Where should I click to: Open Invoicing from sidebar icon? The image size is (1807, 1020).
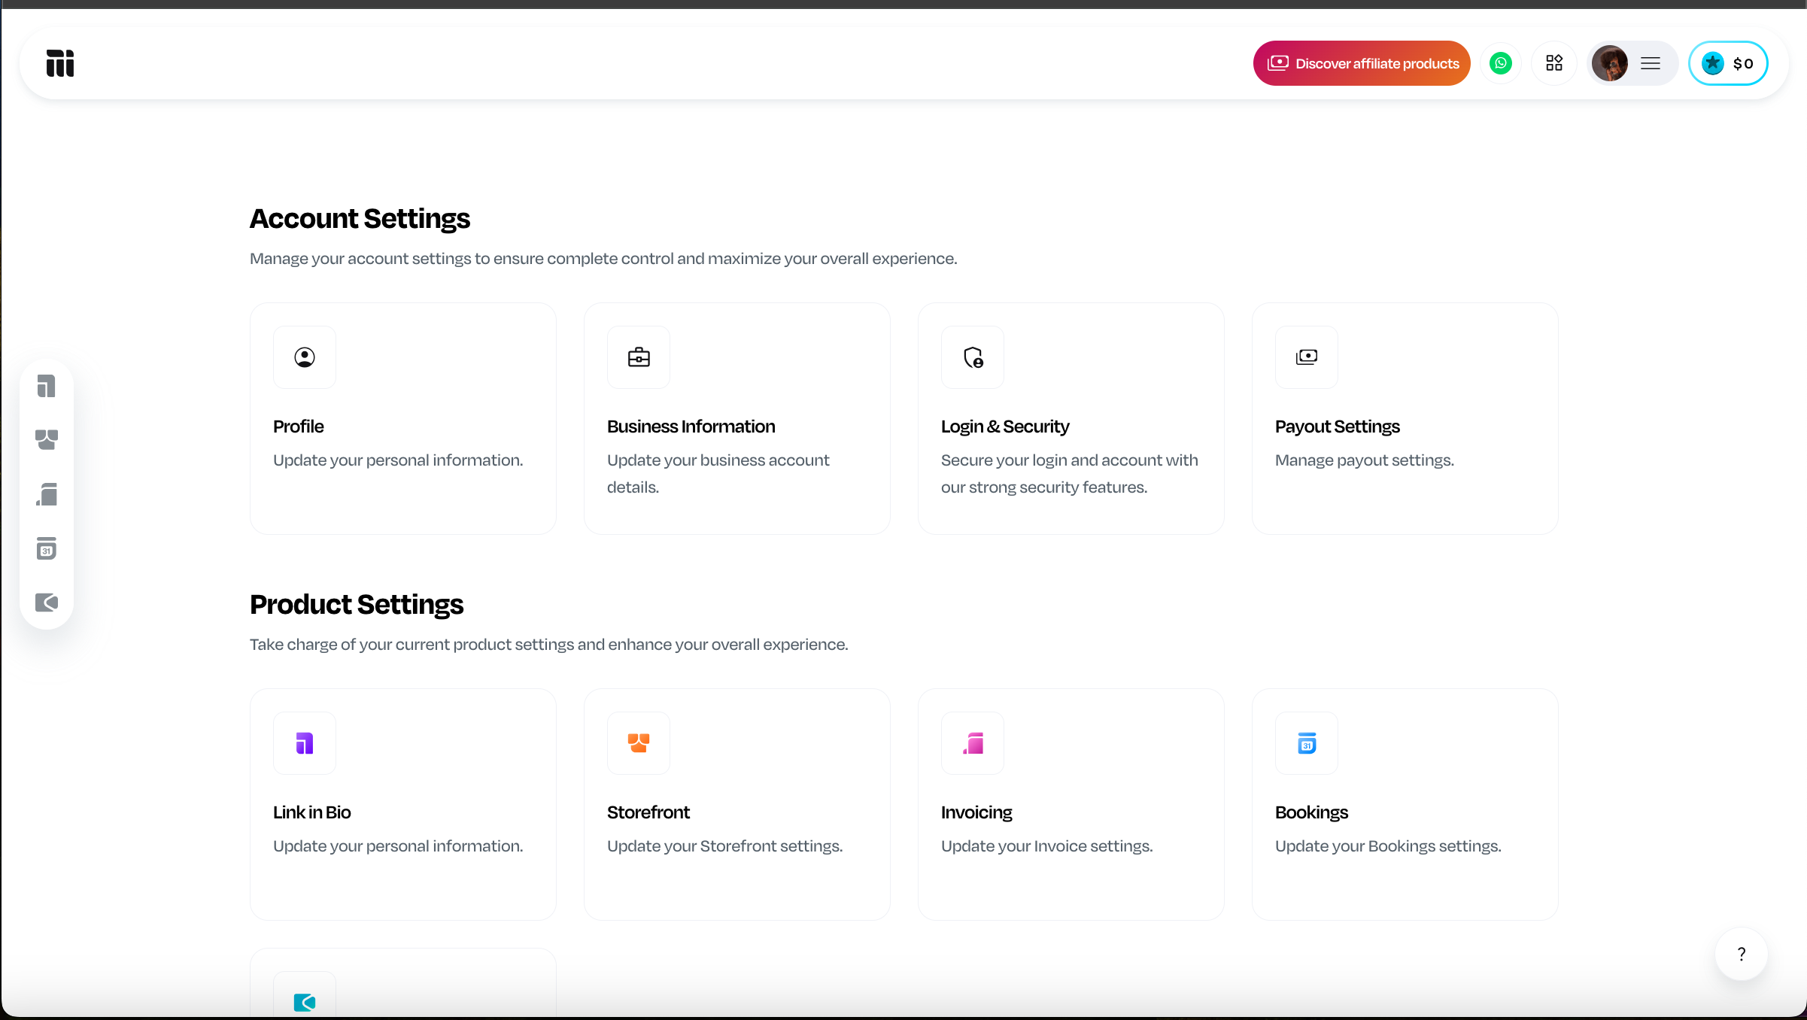coord(47,494)
